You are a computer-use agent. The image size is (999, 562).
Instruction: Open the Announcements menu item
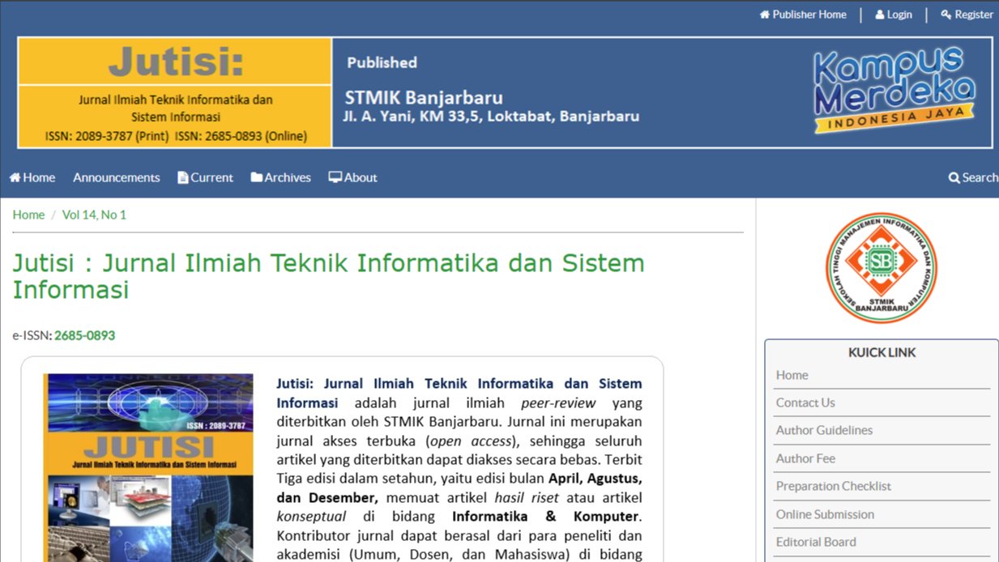117,178
